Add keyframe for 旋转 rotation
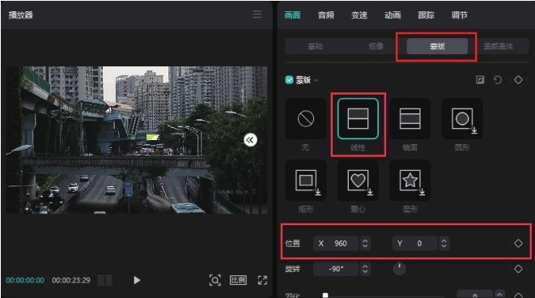Viewport: 535px width, 298px height. 518,269
